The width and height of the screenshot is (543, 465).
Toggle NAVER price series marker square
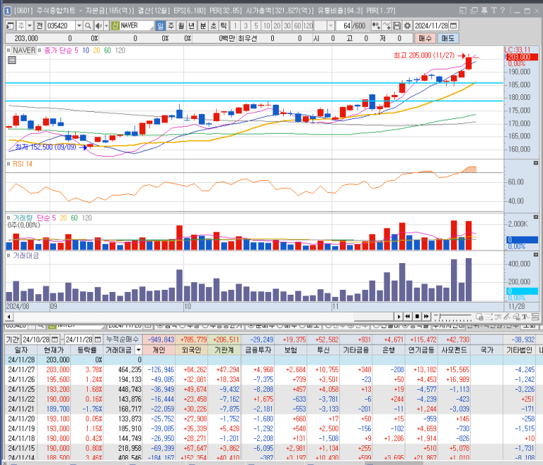coord(8,50)
